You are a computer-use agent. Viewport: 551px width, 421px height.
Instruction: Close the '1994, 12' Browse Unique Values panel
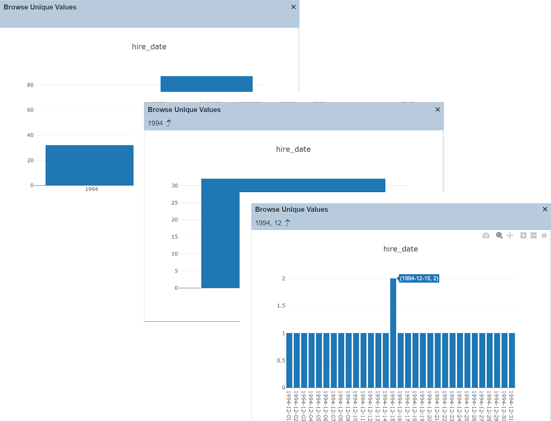tap(545, 209)
